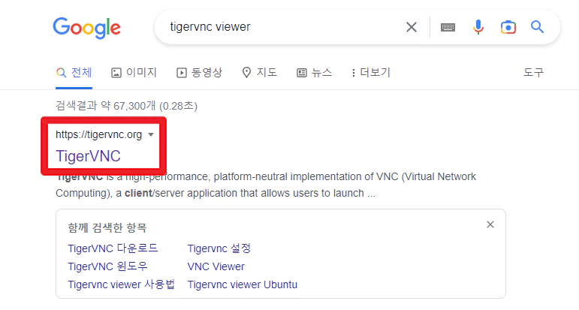Switch to the 이미지 tab
Screen dimensions: 579x310
point(134,72)
